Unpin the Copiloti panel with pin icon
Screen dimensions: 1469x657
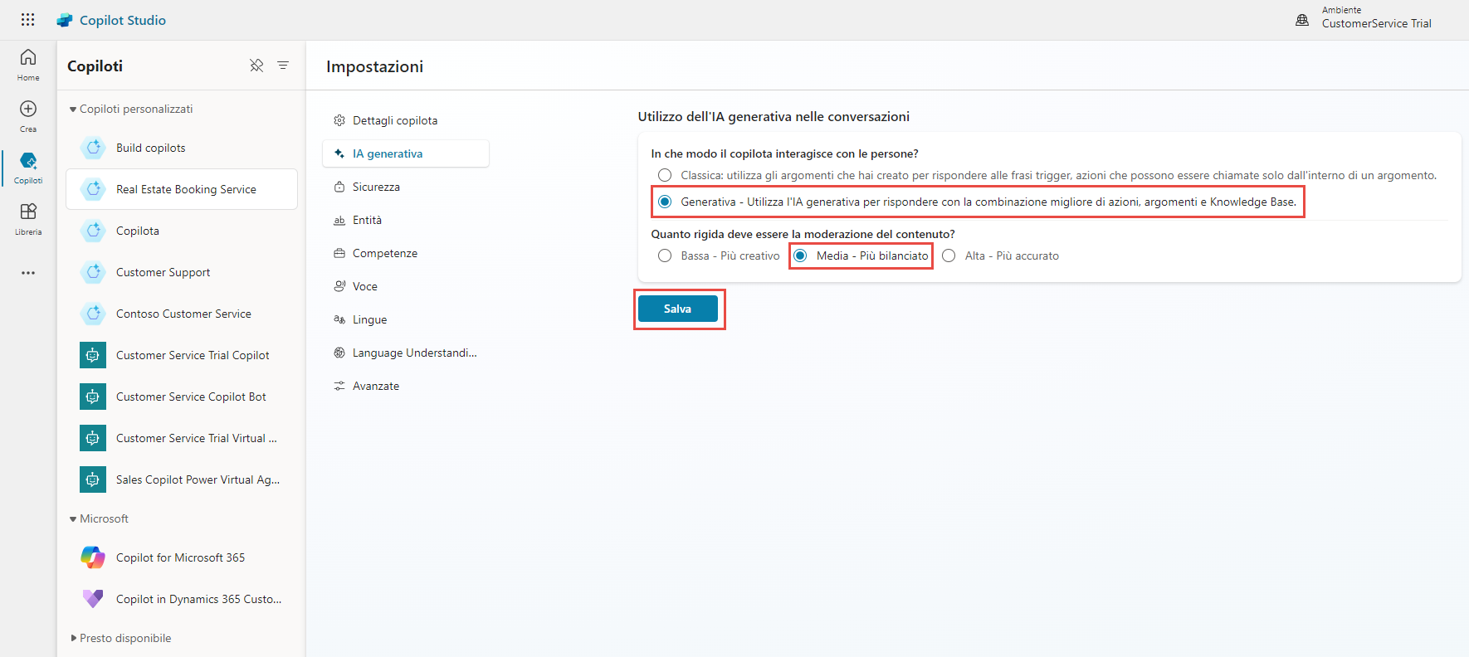[x=256, y=66]
